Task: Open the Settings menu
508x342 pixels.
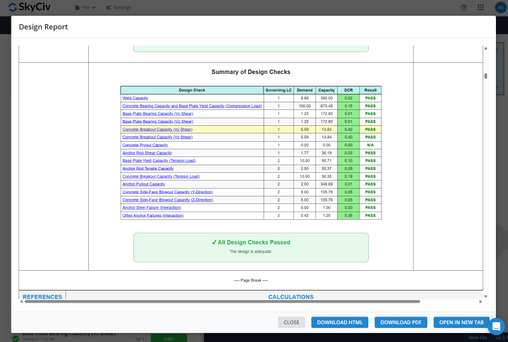Action: point(119,8)
